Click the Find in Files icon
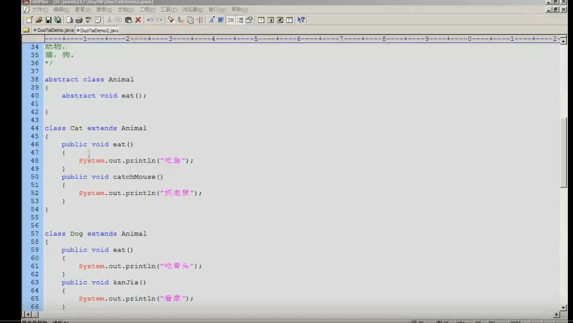Viewport: 573px width, 323px height. tap(190, 20)
